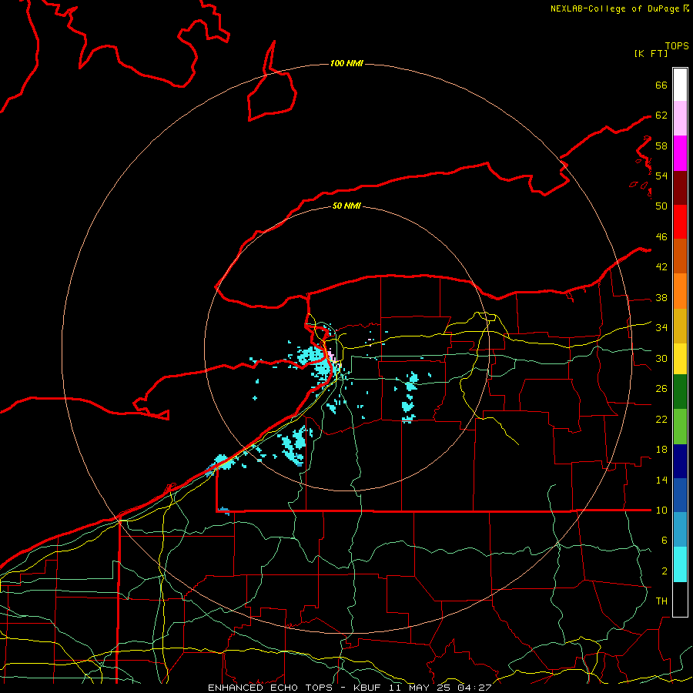This screenshot has width=693, height=693.
Task: Click the [K FT] units label
Action: coord(651,53)
